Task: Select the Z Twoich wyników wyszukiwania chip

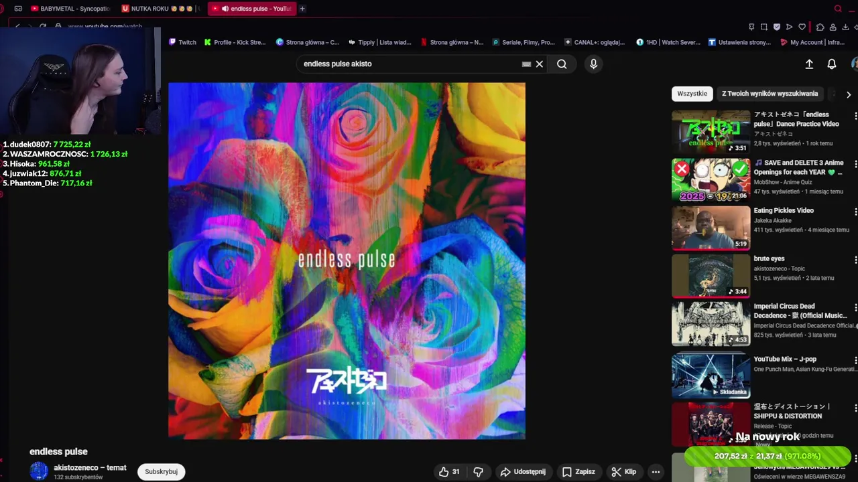Action: pos(770,94)
